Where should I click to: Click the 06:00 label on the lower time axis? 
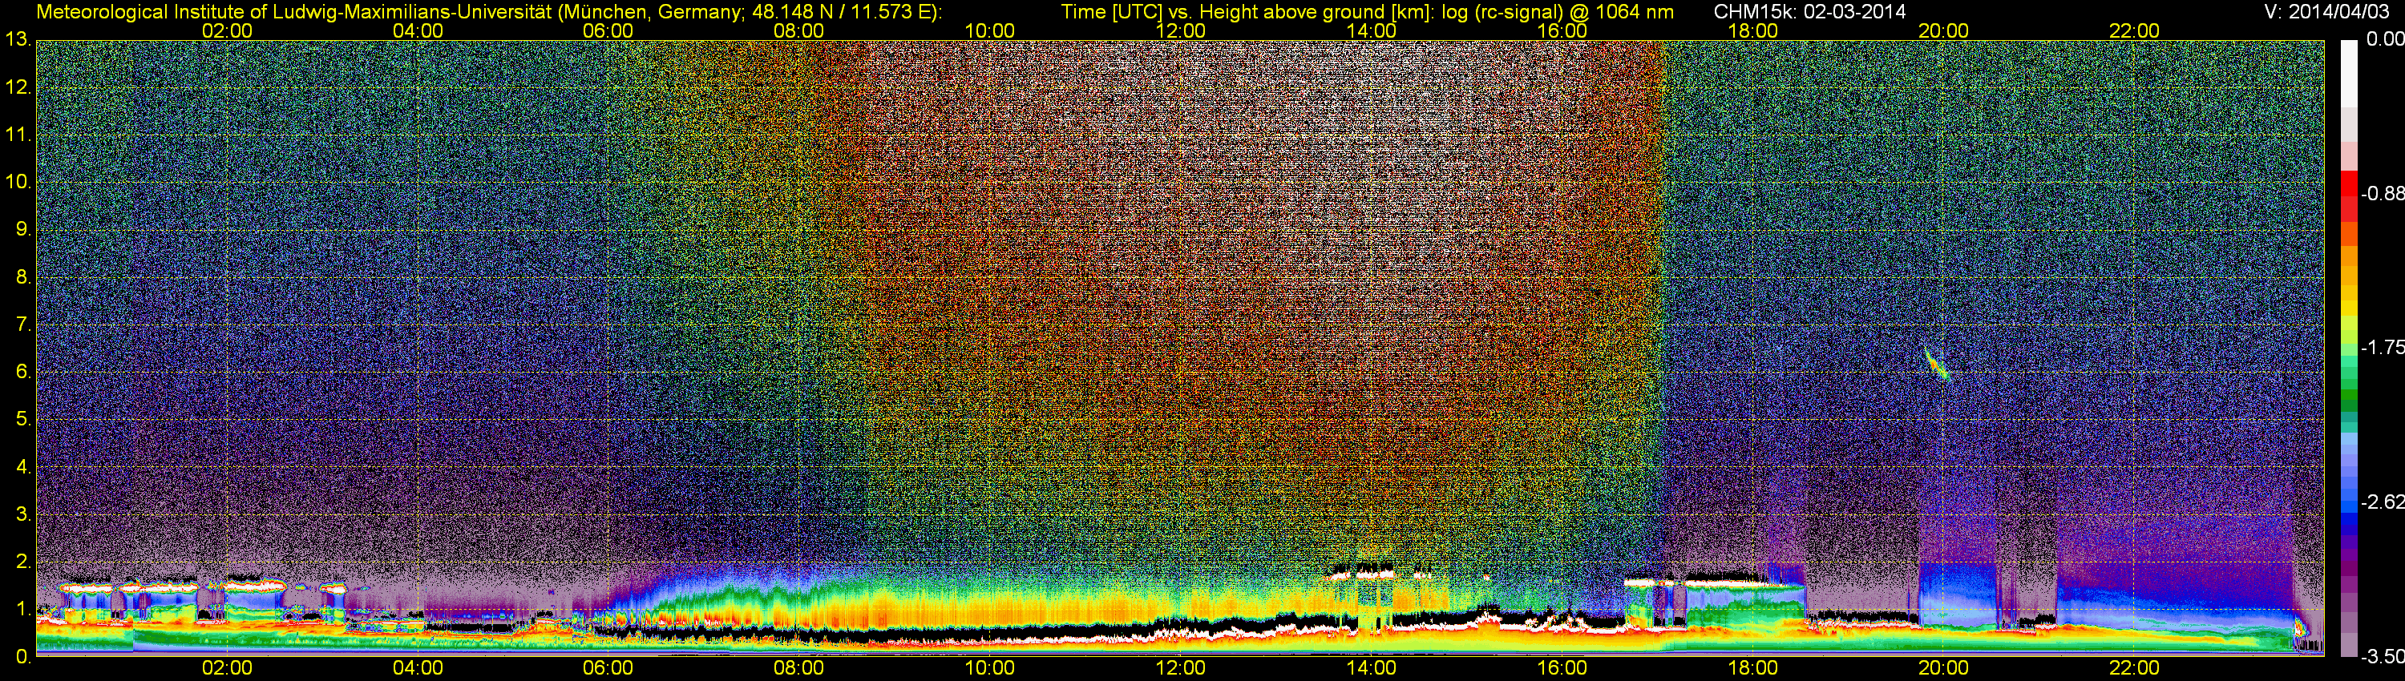[x=608, y=668]
